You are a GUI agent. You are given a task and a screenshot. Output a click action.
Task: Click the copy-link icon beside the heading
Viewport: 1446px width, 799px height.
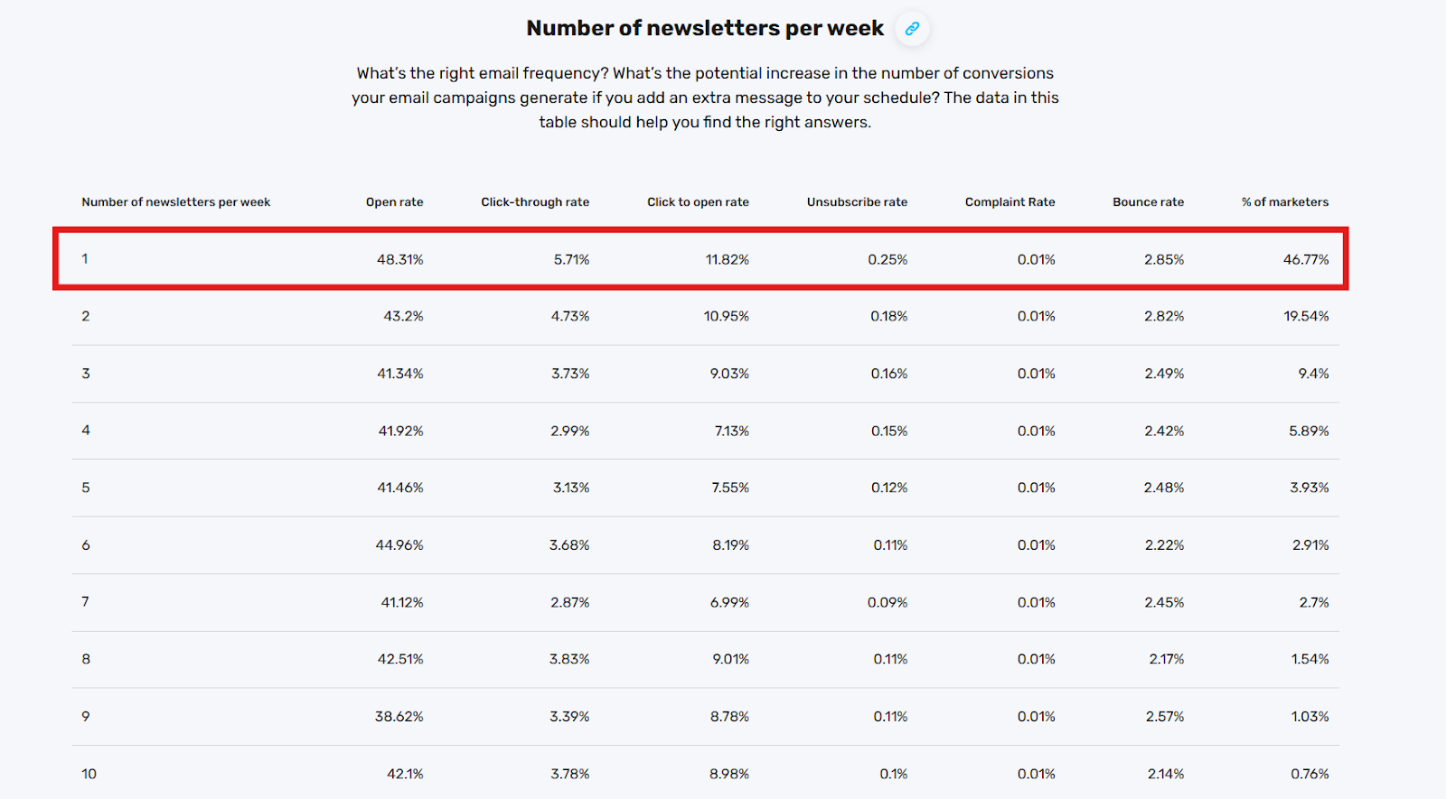[913, 29]
